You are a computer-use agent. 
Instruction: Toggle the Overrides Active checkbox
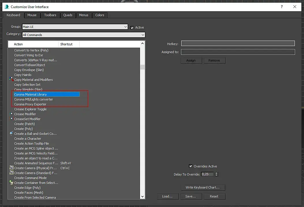(x=191, y=166)
